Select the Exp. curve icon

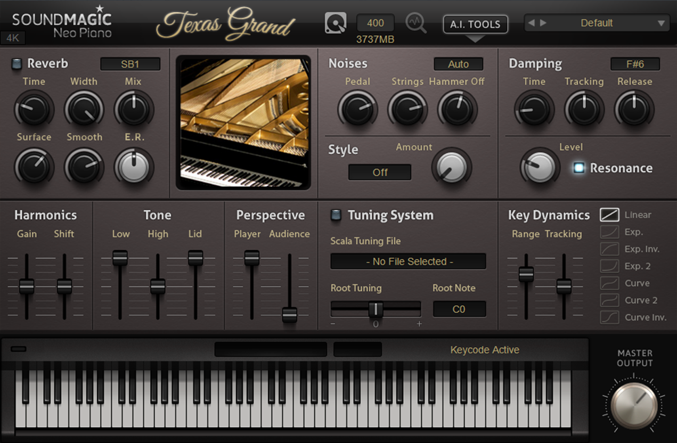click(609, 232)
